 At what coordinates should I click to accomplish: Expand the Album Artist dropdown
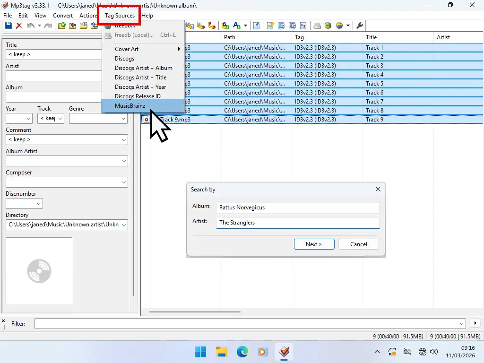pyautogui.click(x=124, y=161)
